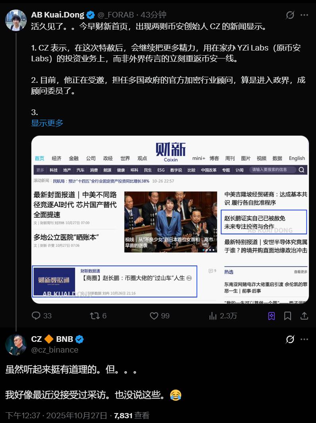Visit the @cz_binance handle

[x=55, y=350]
